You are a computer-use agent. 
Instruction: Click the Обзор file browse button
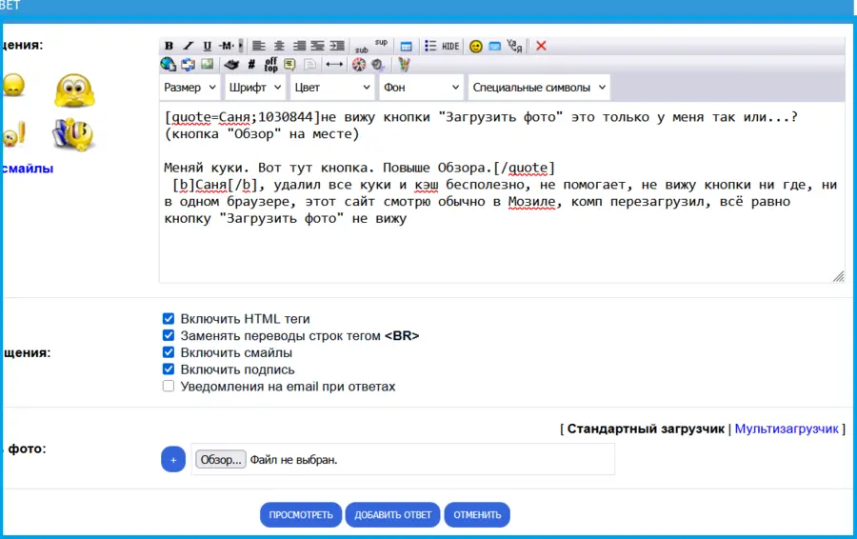[221, 459]
